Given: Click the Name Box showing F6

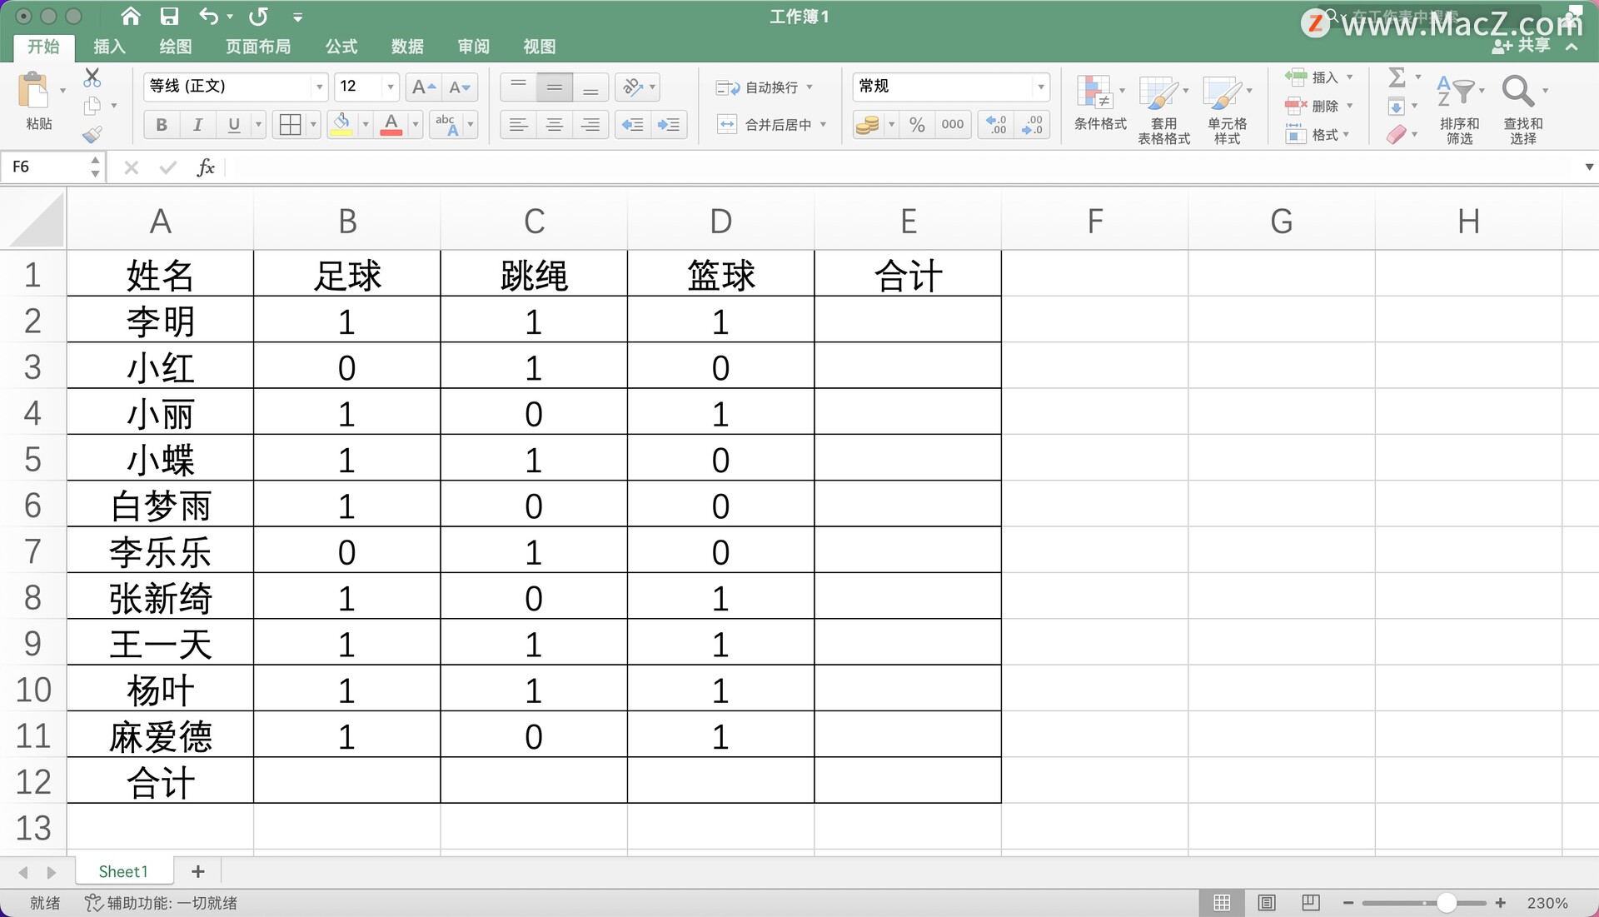Looking at the screenshot, I should pyautogui.click(x=47, y=167).
